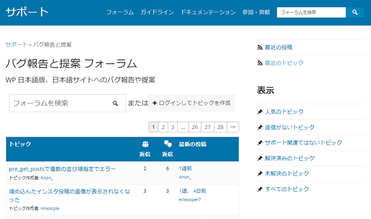Jump to page 28 of topics

pyautogui.click(x=220, y=127)
